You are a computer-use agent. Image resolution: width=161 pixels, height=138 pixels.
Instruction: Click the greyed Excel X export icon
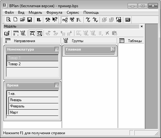[104, 20]
